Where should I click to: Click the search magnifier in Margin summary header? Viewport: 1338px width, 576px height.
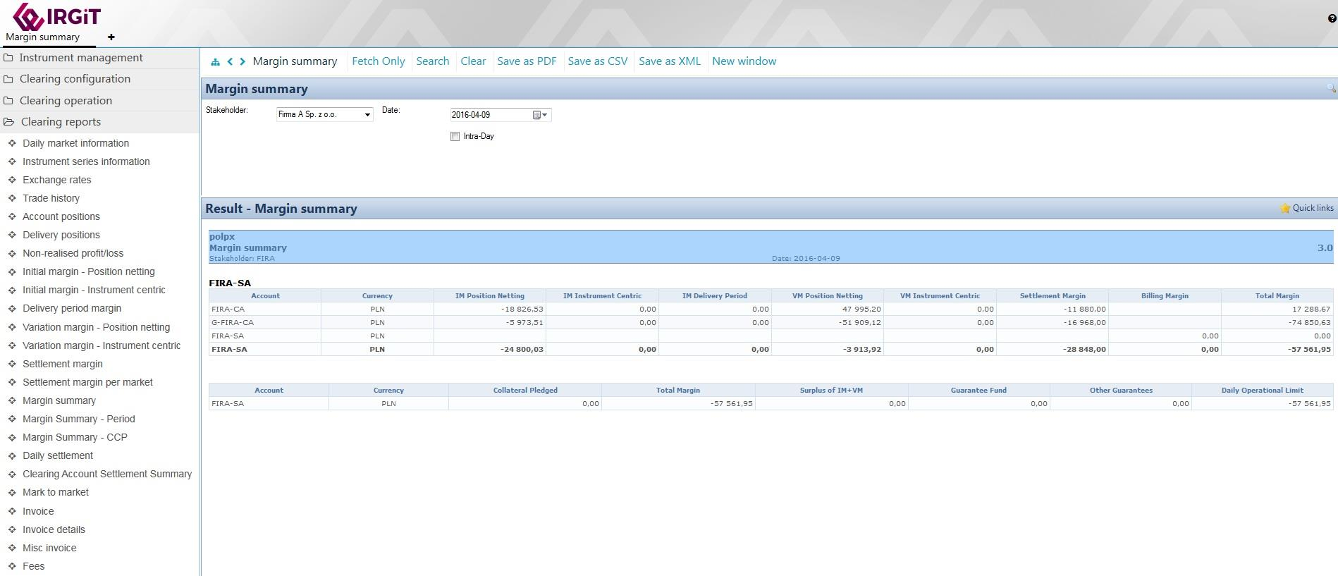pyautogui.click(x=1331, y=88)
